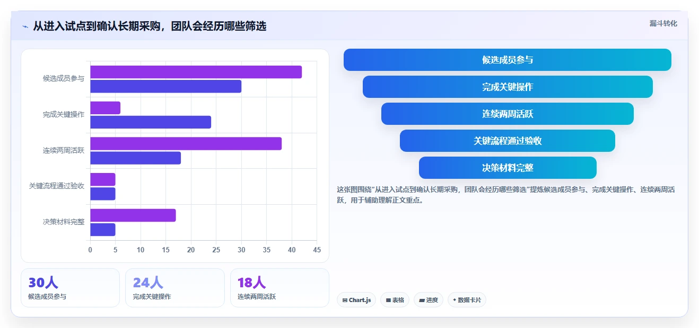
Task: Click the description paragraph starting 这张图围绕
Action: pyautogui.click(x=505, y=195)
